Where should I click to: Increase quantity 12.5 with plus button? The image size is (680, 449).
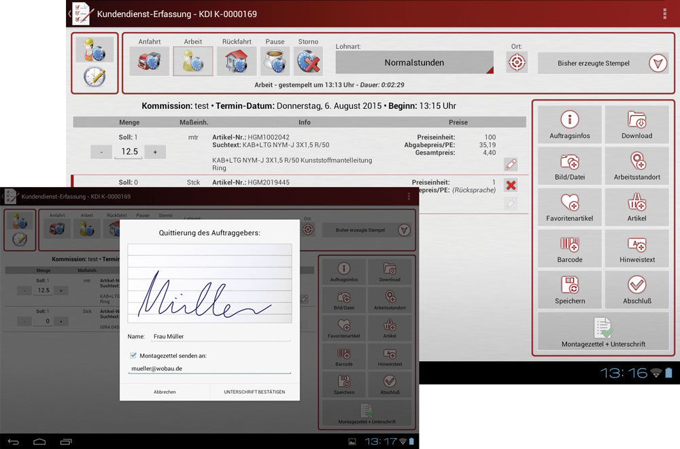155,152
